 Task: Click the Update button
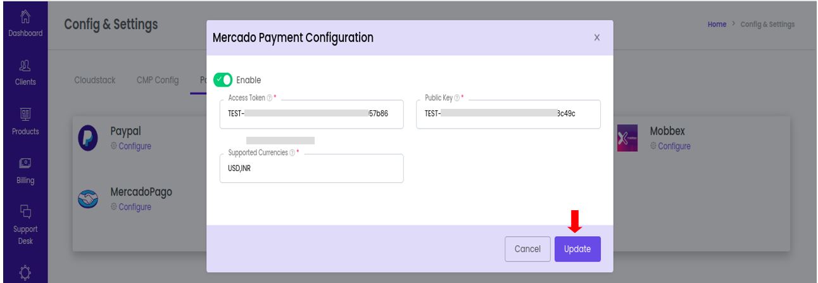[x=578, y=249]
